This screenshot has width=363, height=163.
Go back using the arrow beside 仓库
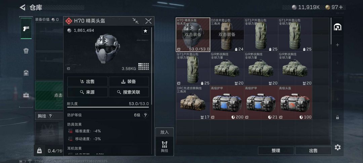pyautogui.click(x=23, y=7)
